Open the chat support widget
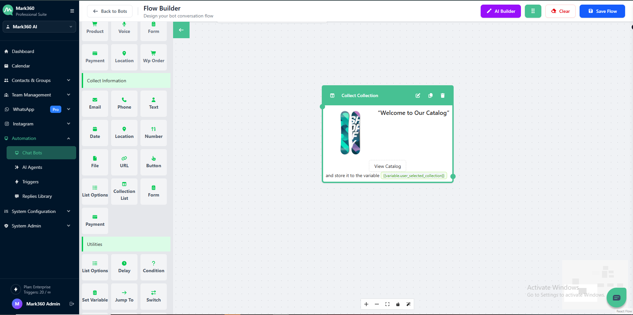Image resolution: width=633 pixels, height=315 pixels. [x=616, y=298]
